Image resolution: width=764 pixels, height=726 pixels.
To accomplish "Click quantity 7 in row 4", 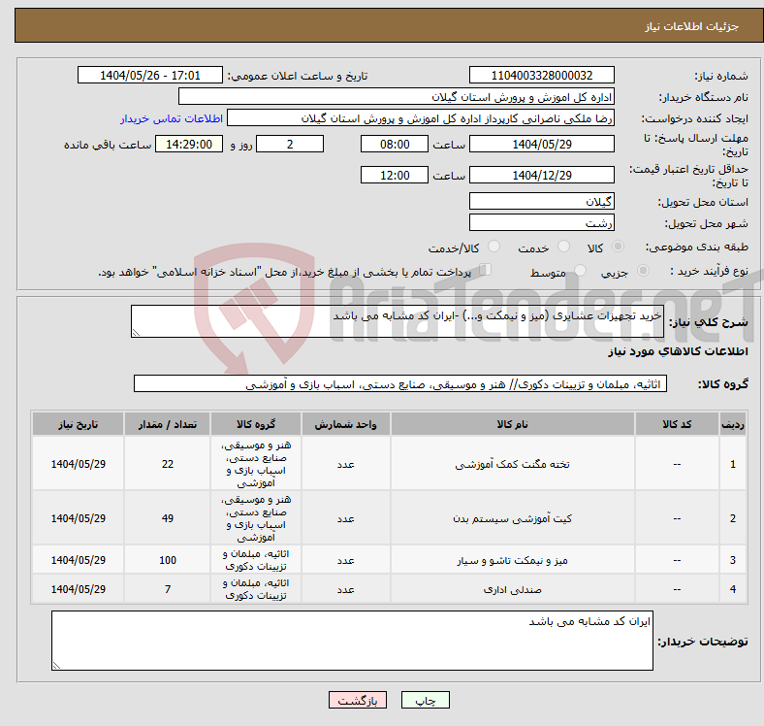I will [x=168, y=589].
